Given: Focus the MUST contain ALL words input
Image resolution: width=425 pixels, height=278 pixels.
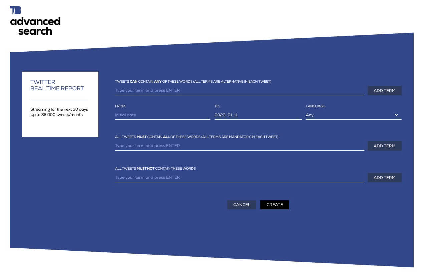Looking at the screenshot, I should coord(239,146).
